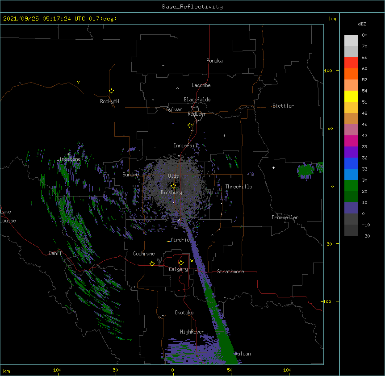Click the Innisfail town label

point(186,146)
